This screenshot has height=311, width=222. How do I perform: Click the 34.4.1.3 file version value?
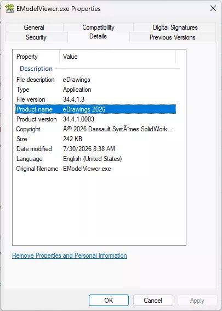tap(73, 99)
